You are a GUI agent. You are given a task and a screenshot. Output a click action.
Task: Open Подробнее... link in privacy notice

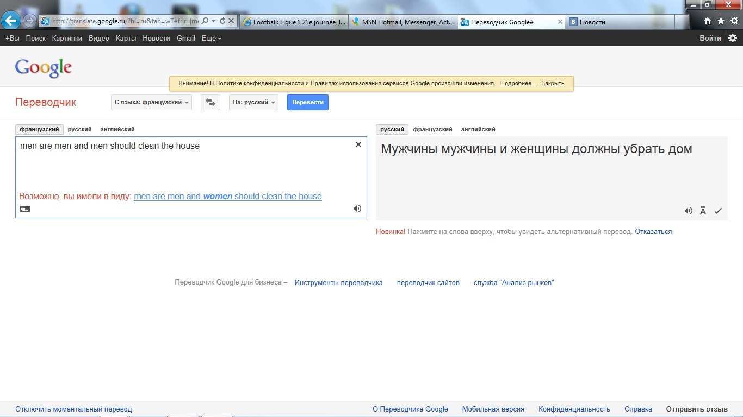(x=518, y=84)
